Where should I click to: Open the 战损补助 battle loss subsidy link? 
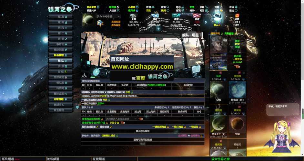tap(183, 136)
